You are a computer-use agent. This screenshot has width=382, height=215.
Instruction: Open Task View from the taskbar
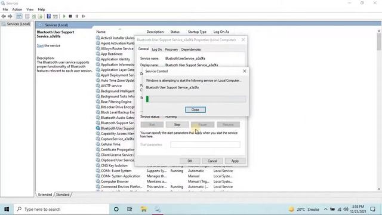(x=130, y=209)
